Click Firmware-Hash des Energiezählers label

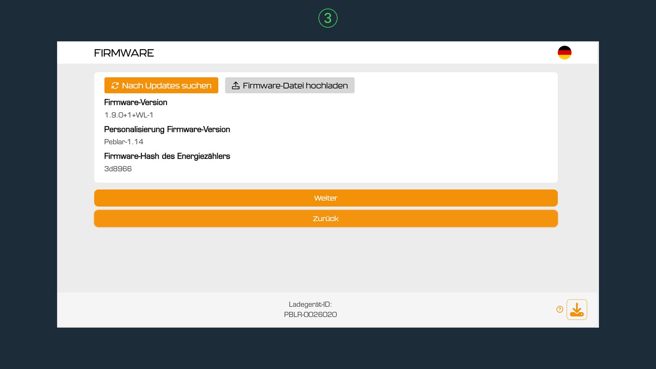point(167,156)
